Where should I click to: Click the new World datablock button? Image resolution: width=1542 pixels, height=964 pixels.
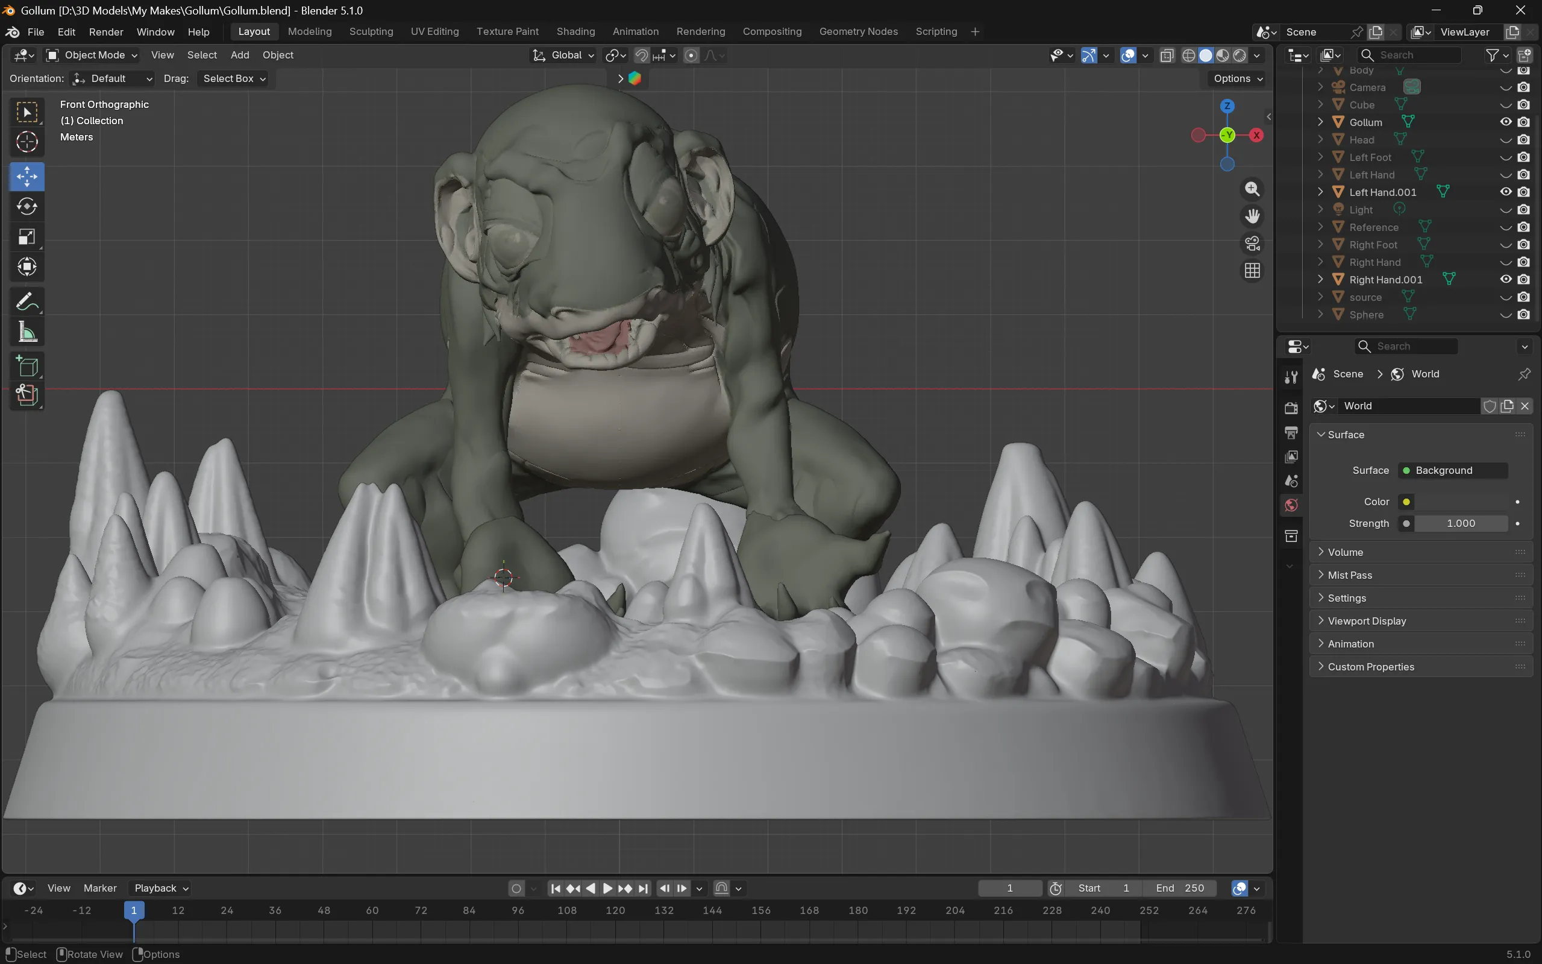click(1507, 406)
